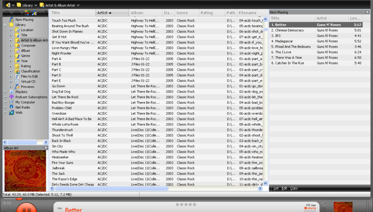Select the Composer tree item
The image size is (373, 212).
point(28,45)
